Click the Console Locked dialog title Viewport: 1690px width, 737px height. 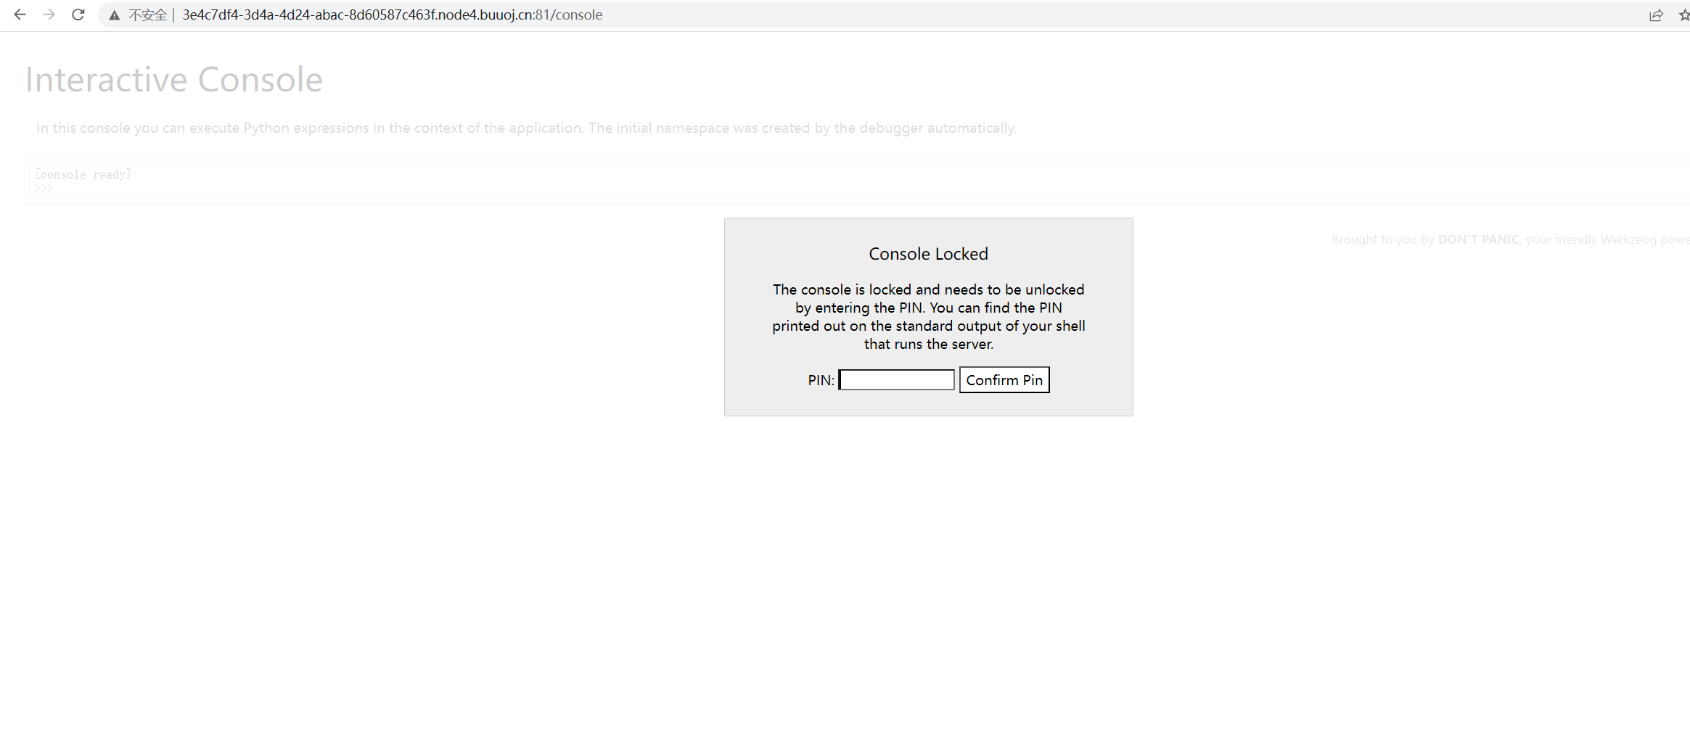click(x=928, y=253)
